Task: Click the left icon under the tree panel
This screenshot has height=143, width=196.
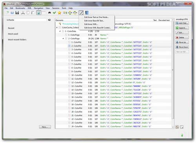Action: (177, 127)
